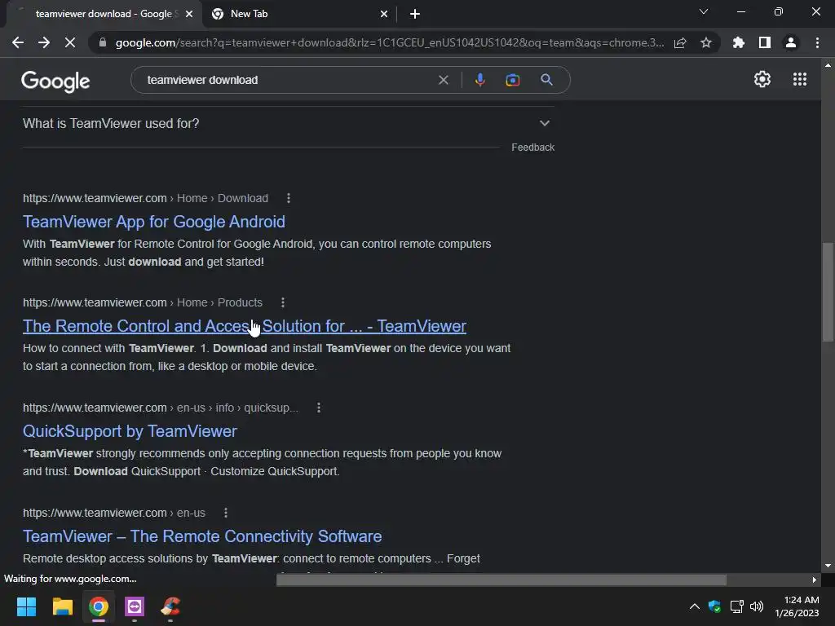Viewport: 835px width, 626px height.
Task: Start voice search with the microphone
Action: [x=479, y=80]
